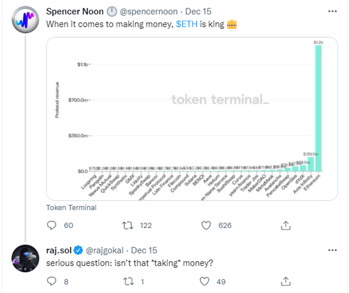
Task: Reply to raj.sol's comment
Action: pyautogui.click(x=52, y=281)
